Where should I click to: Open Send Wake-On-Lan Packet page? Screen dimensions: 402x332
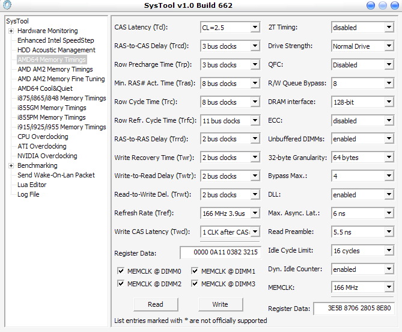(56, 175)
